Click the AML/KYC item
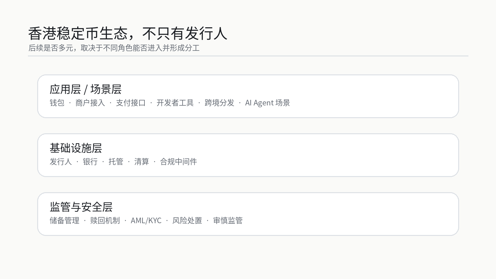The width and height of the screenshot is (496, 279). point(146,221)
